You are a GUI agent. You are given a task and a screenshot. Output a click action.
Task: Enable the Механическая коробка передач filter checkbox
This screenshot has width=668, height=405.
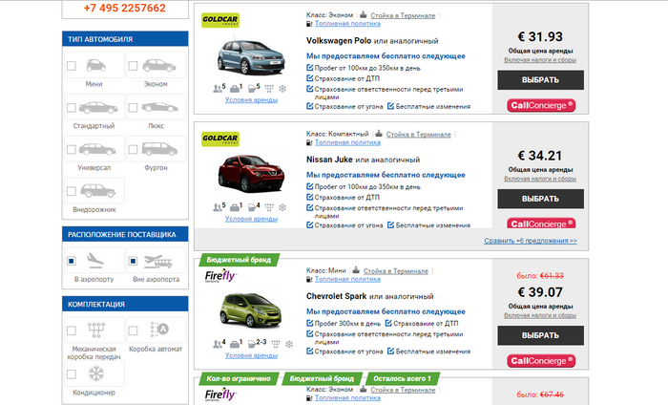pyautogui.click(x=72, y=330)
